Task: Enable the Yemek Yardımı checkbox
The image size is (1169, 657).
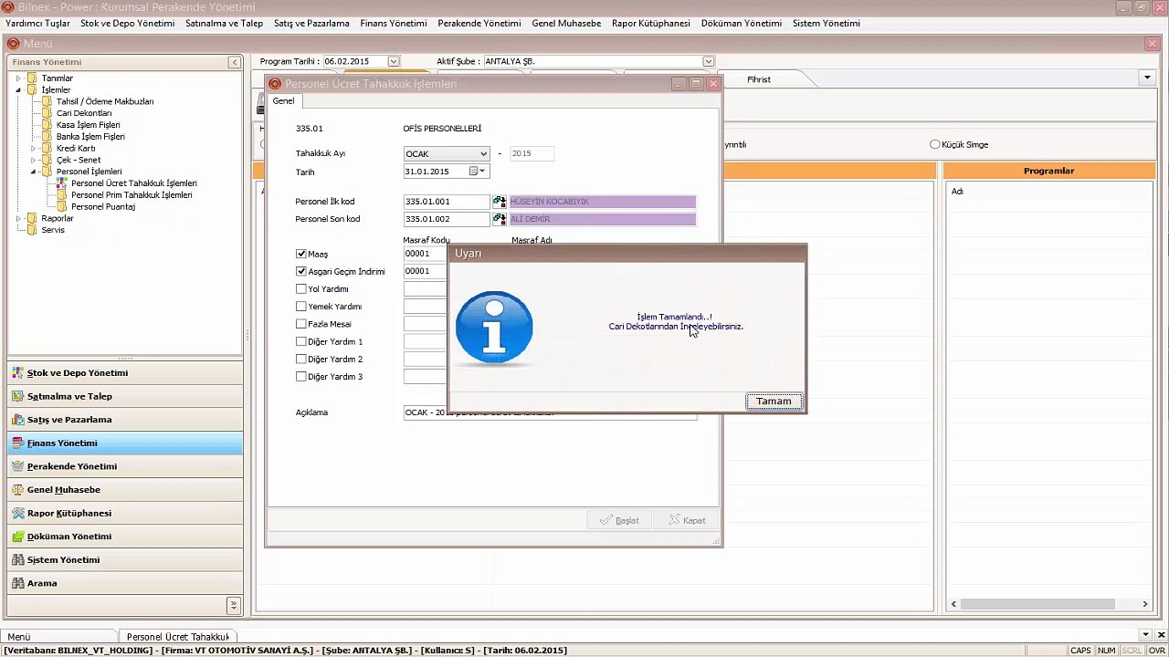Action: (301, 307)
